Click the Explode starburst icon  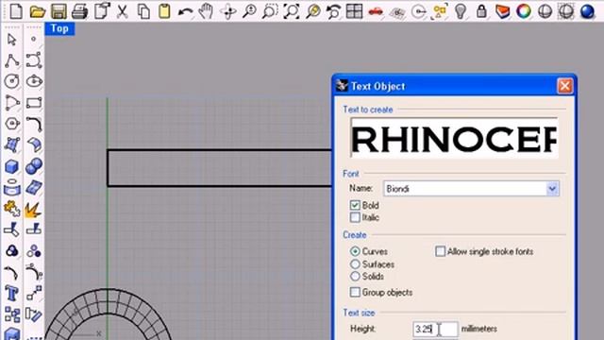33,210
